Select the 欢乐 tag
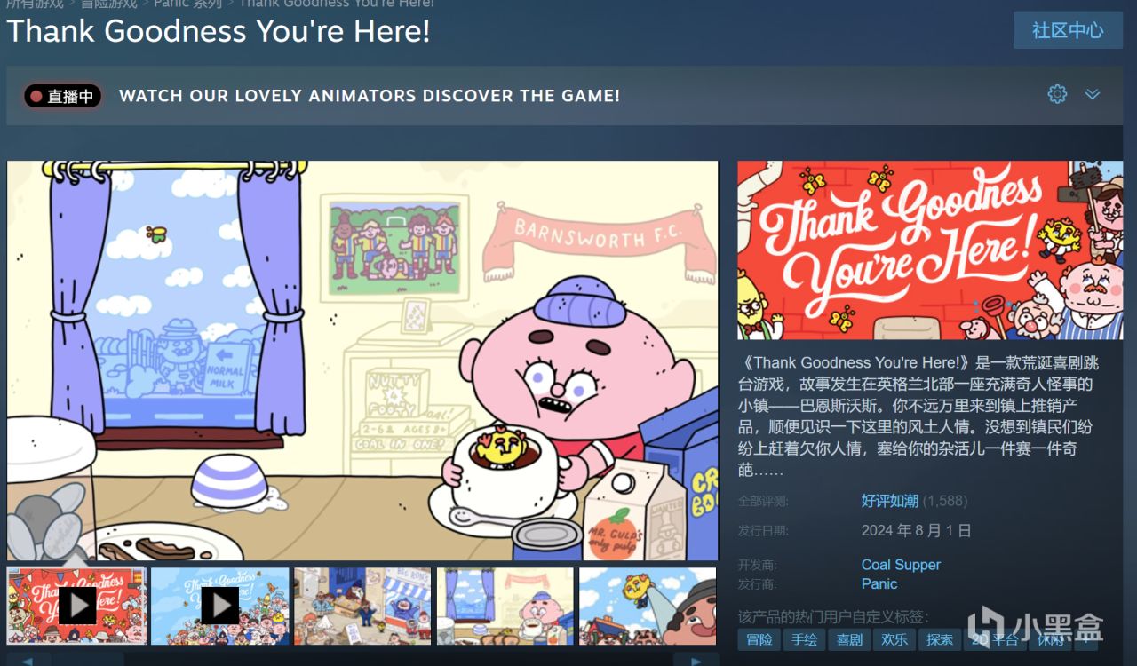The width and height of the screenshot is (1137, 666). (x=894, y=639)
